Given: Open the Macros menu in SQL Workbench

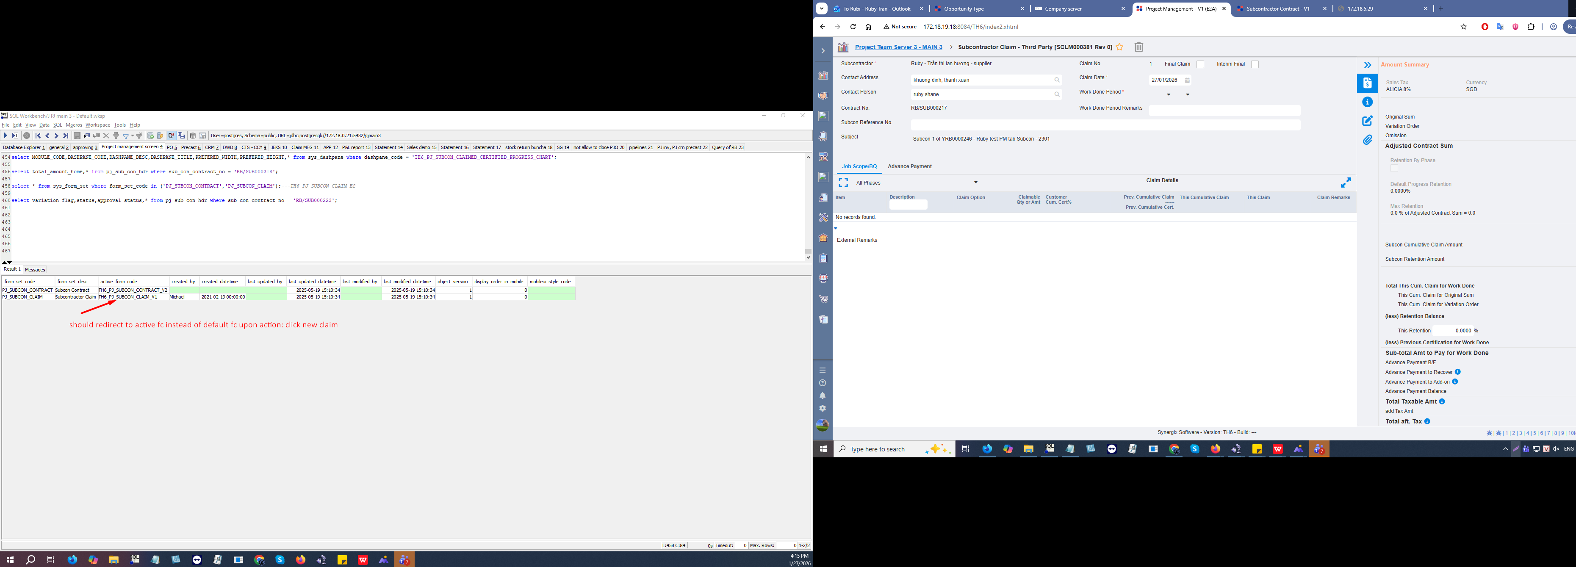Looking at the screenshot, I should pos(73,125).
